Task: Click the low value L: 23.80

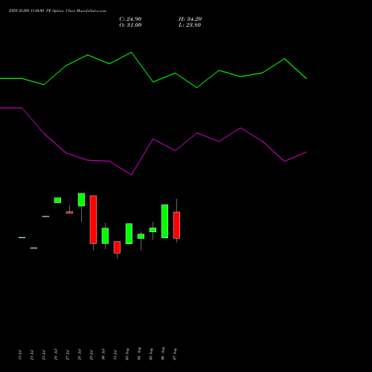Action: coord(190,25)
